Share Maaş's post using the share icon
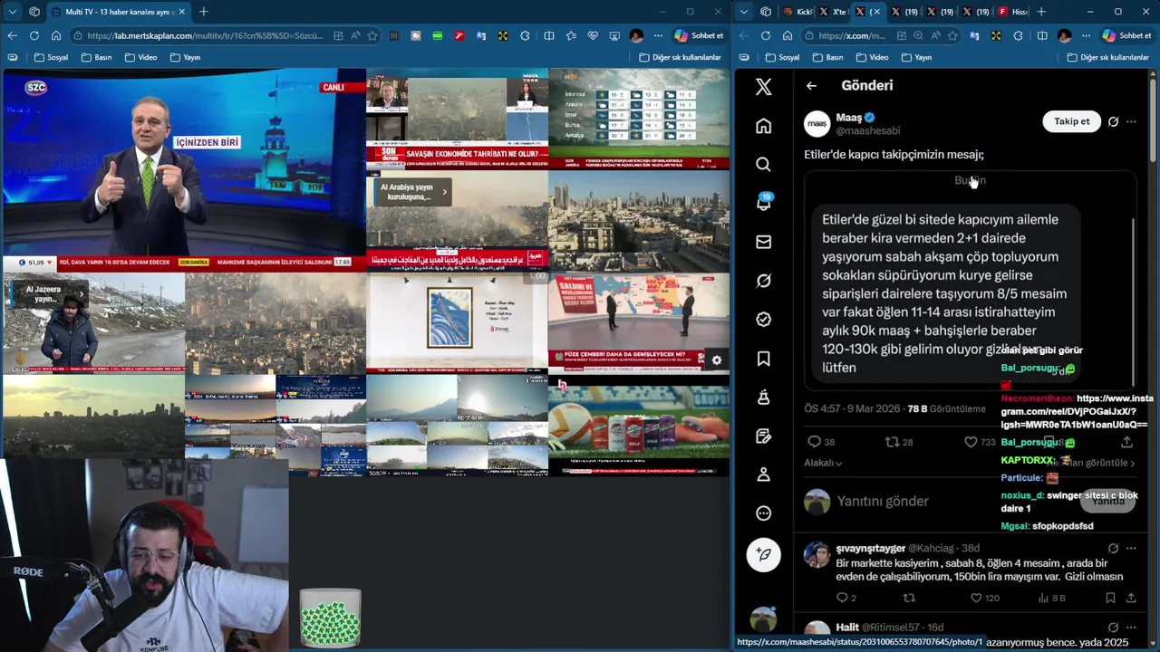 pos(1126,442)
